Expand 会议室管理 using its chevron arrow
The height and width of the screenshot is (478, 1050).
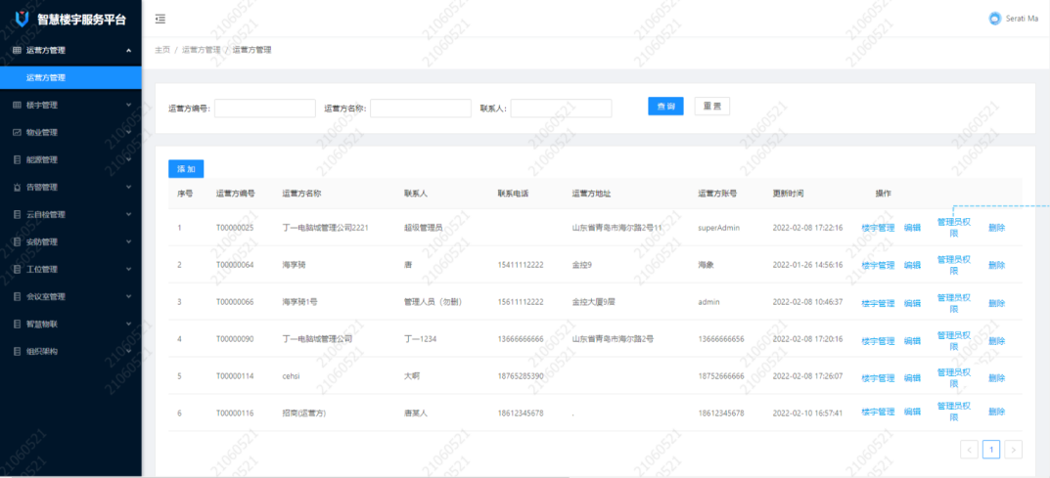pyautogui.click(x=128, y=296)
